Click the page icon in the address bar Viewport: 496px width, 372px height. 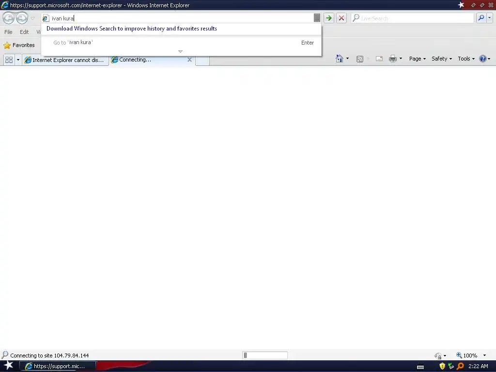[46, 18]
